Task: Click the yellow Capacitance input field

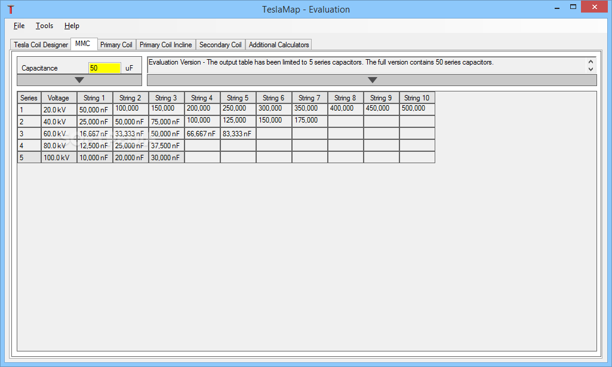Action: pos(104,68)
